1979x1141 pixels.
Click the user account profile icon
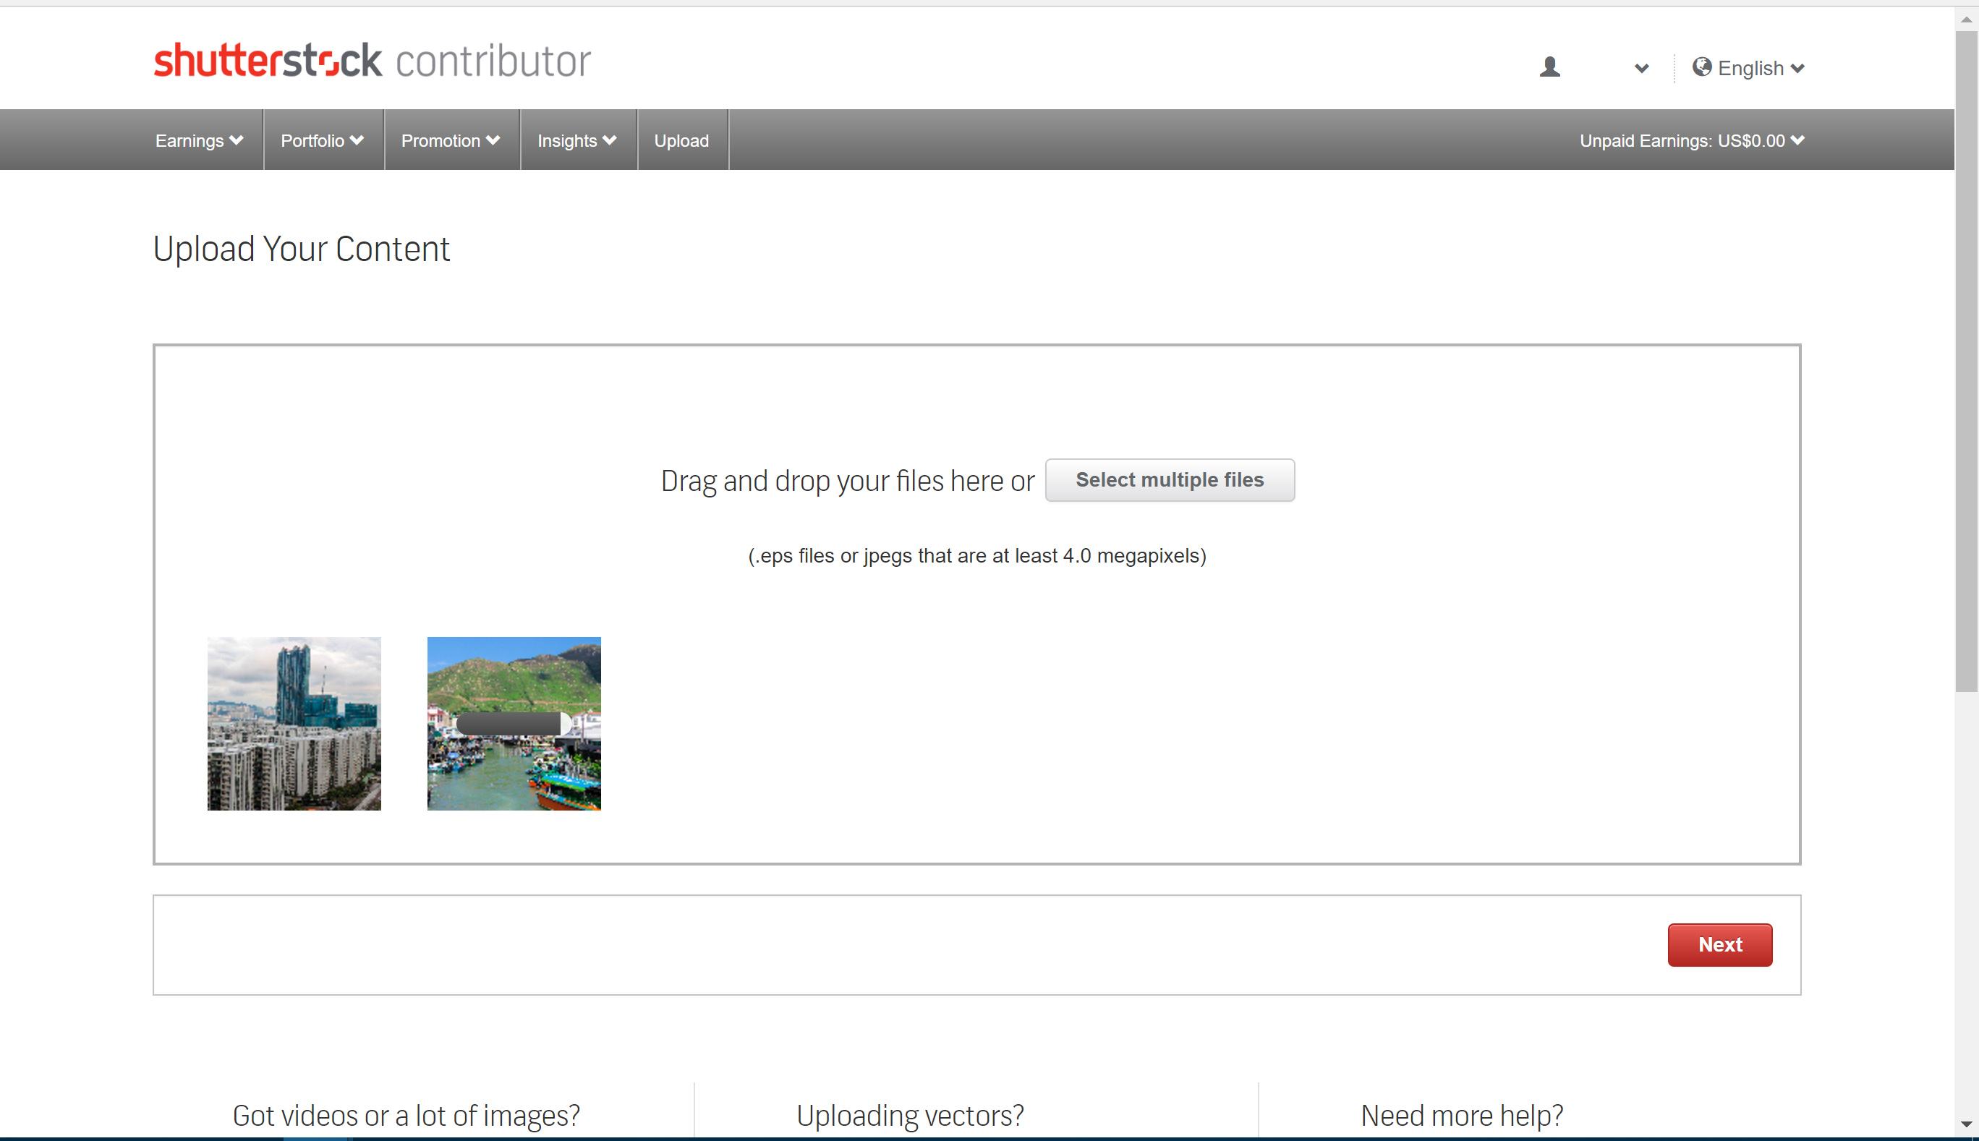(x=1549, y=67)
